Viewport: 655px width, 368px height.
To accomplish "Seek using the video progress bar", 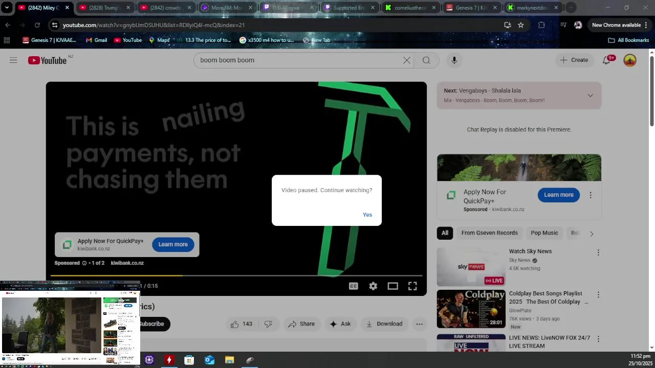I will 236,276.
